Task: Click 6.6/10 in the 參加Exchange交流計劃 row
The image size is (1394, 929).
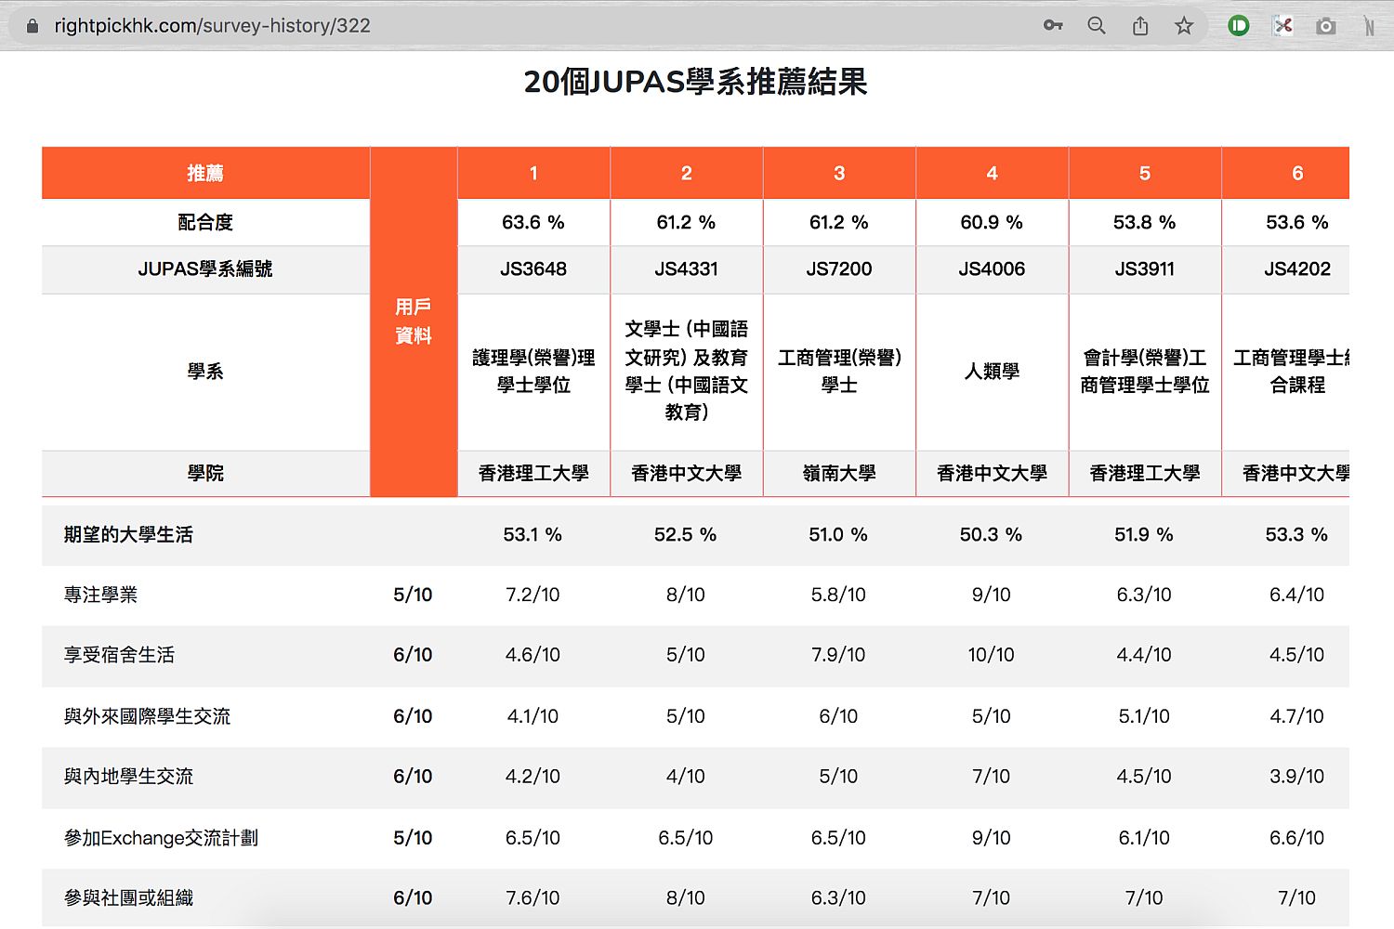Action: click(x=1296, y=839)
